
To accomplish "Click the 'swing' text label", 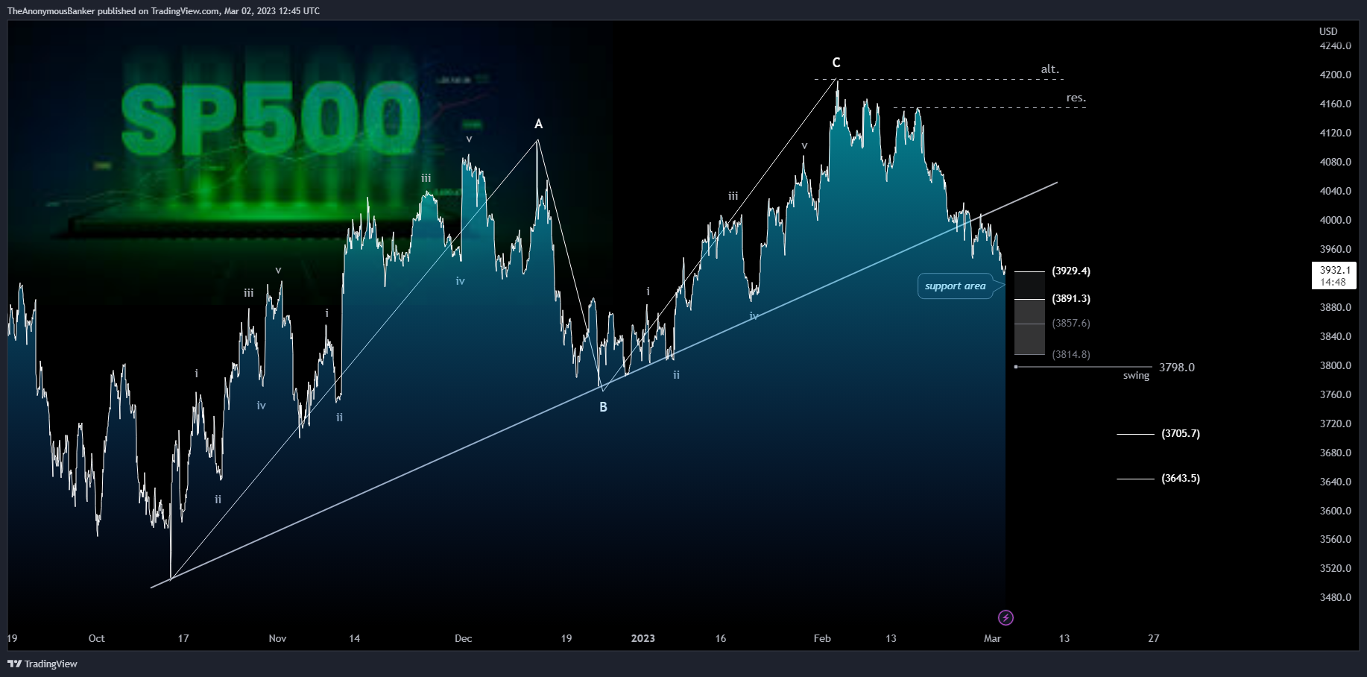I will (x=1136, y=376).
